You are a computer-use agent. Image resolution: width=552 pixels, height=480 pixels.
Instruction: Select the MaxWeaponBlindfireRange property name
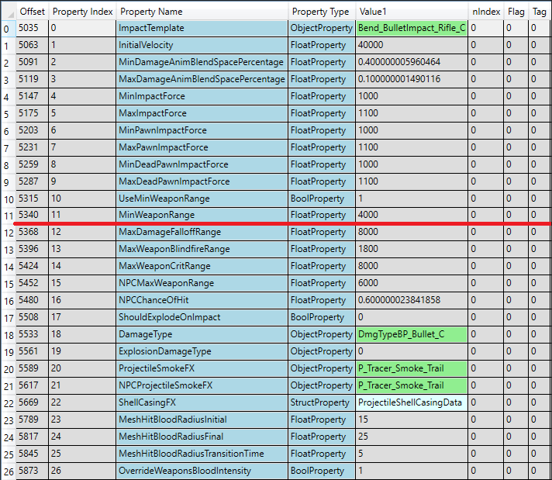coord(202,249)
